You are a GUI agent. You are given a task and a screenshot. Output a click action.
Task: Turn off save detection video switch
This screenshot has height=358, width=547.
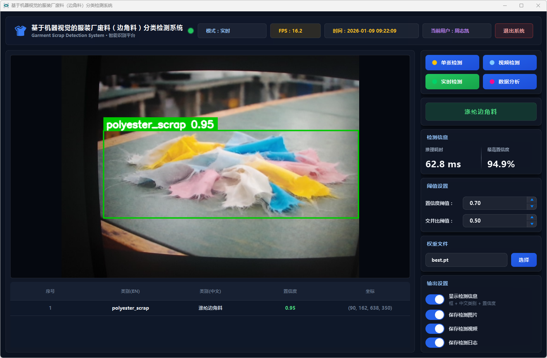pyautogui.click(x=435, y=329)
